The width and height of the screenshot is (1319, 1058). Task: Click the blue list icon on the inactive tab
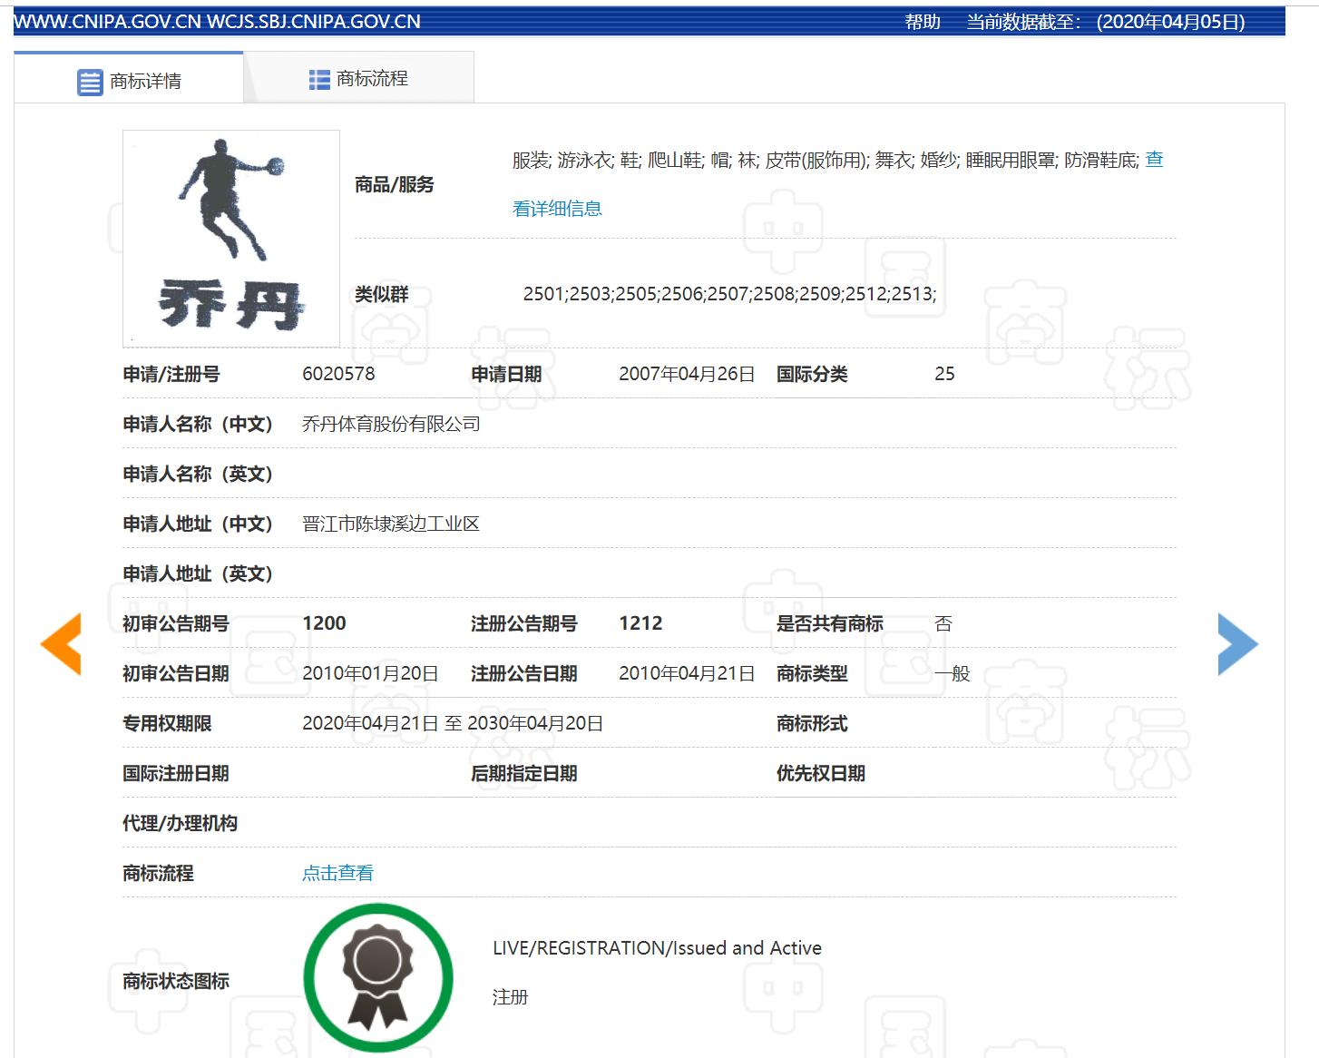tap(318, 80)
